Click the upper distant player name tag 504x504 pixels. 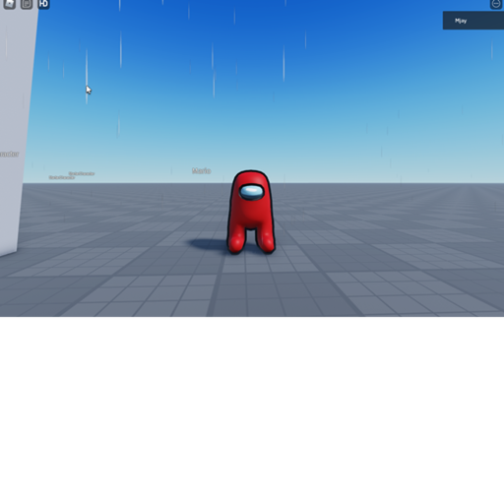click(82, 173)
